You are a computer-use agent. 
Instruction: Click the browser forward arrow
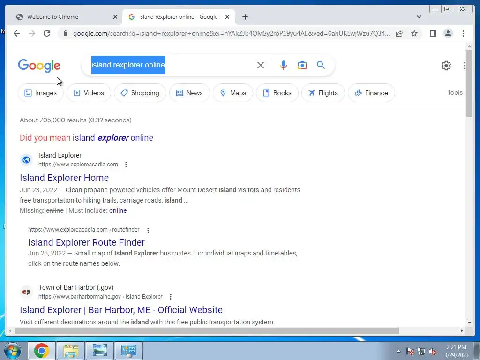tap(32, 33)
